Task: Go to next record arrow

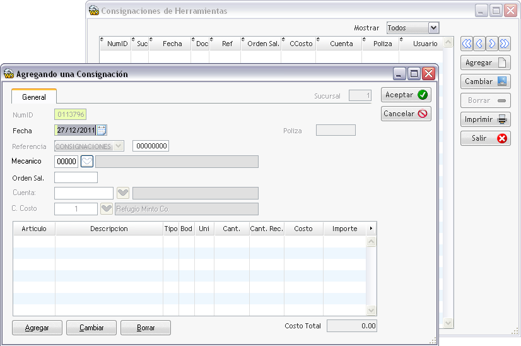Action: pyautogui.click(x=492, y=44)
